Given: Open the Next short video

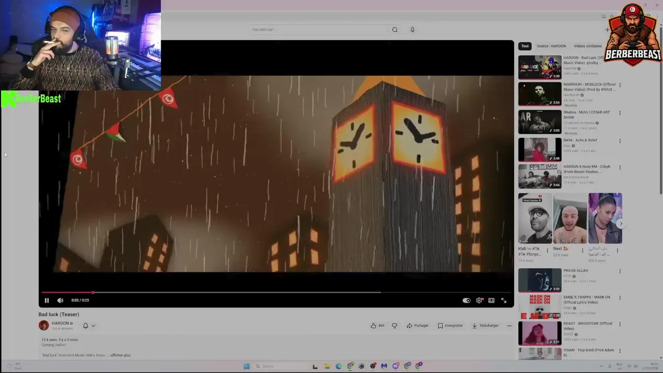Looking at the screenshot, I should coord(570,219).
